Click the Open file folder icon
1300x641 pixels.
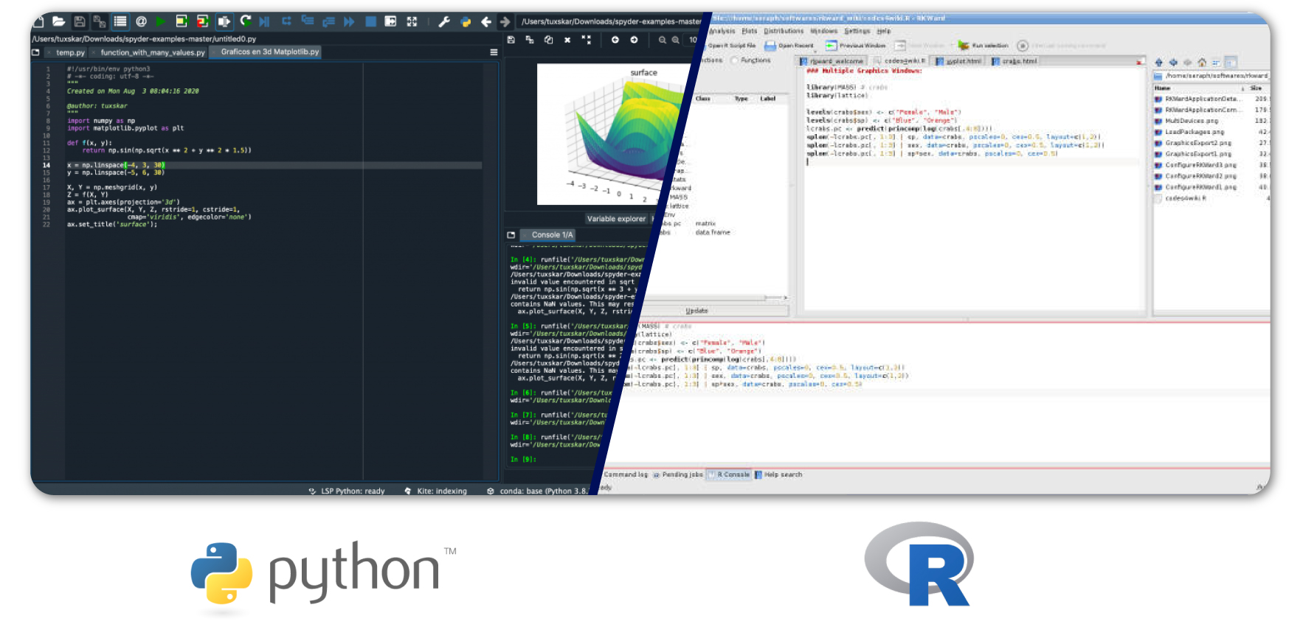(59, 21)
